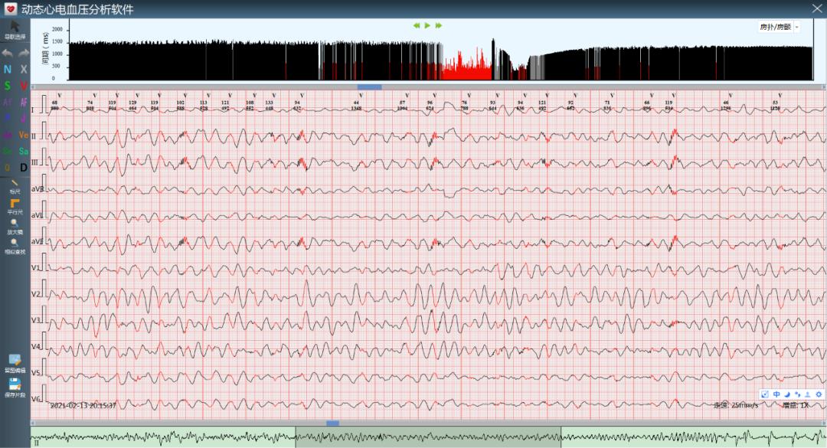Click the rewind double-arrow button
Viewport: 827px width, 448px height.
417,25
